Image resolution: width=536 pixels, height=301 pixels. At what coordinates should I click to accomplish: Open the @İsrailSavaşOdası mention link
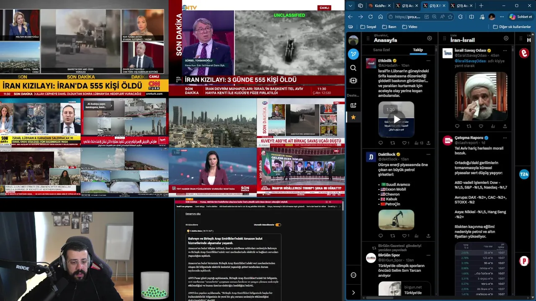[x=470, y=61]
